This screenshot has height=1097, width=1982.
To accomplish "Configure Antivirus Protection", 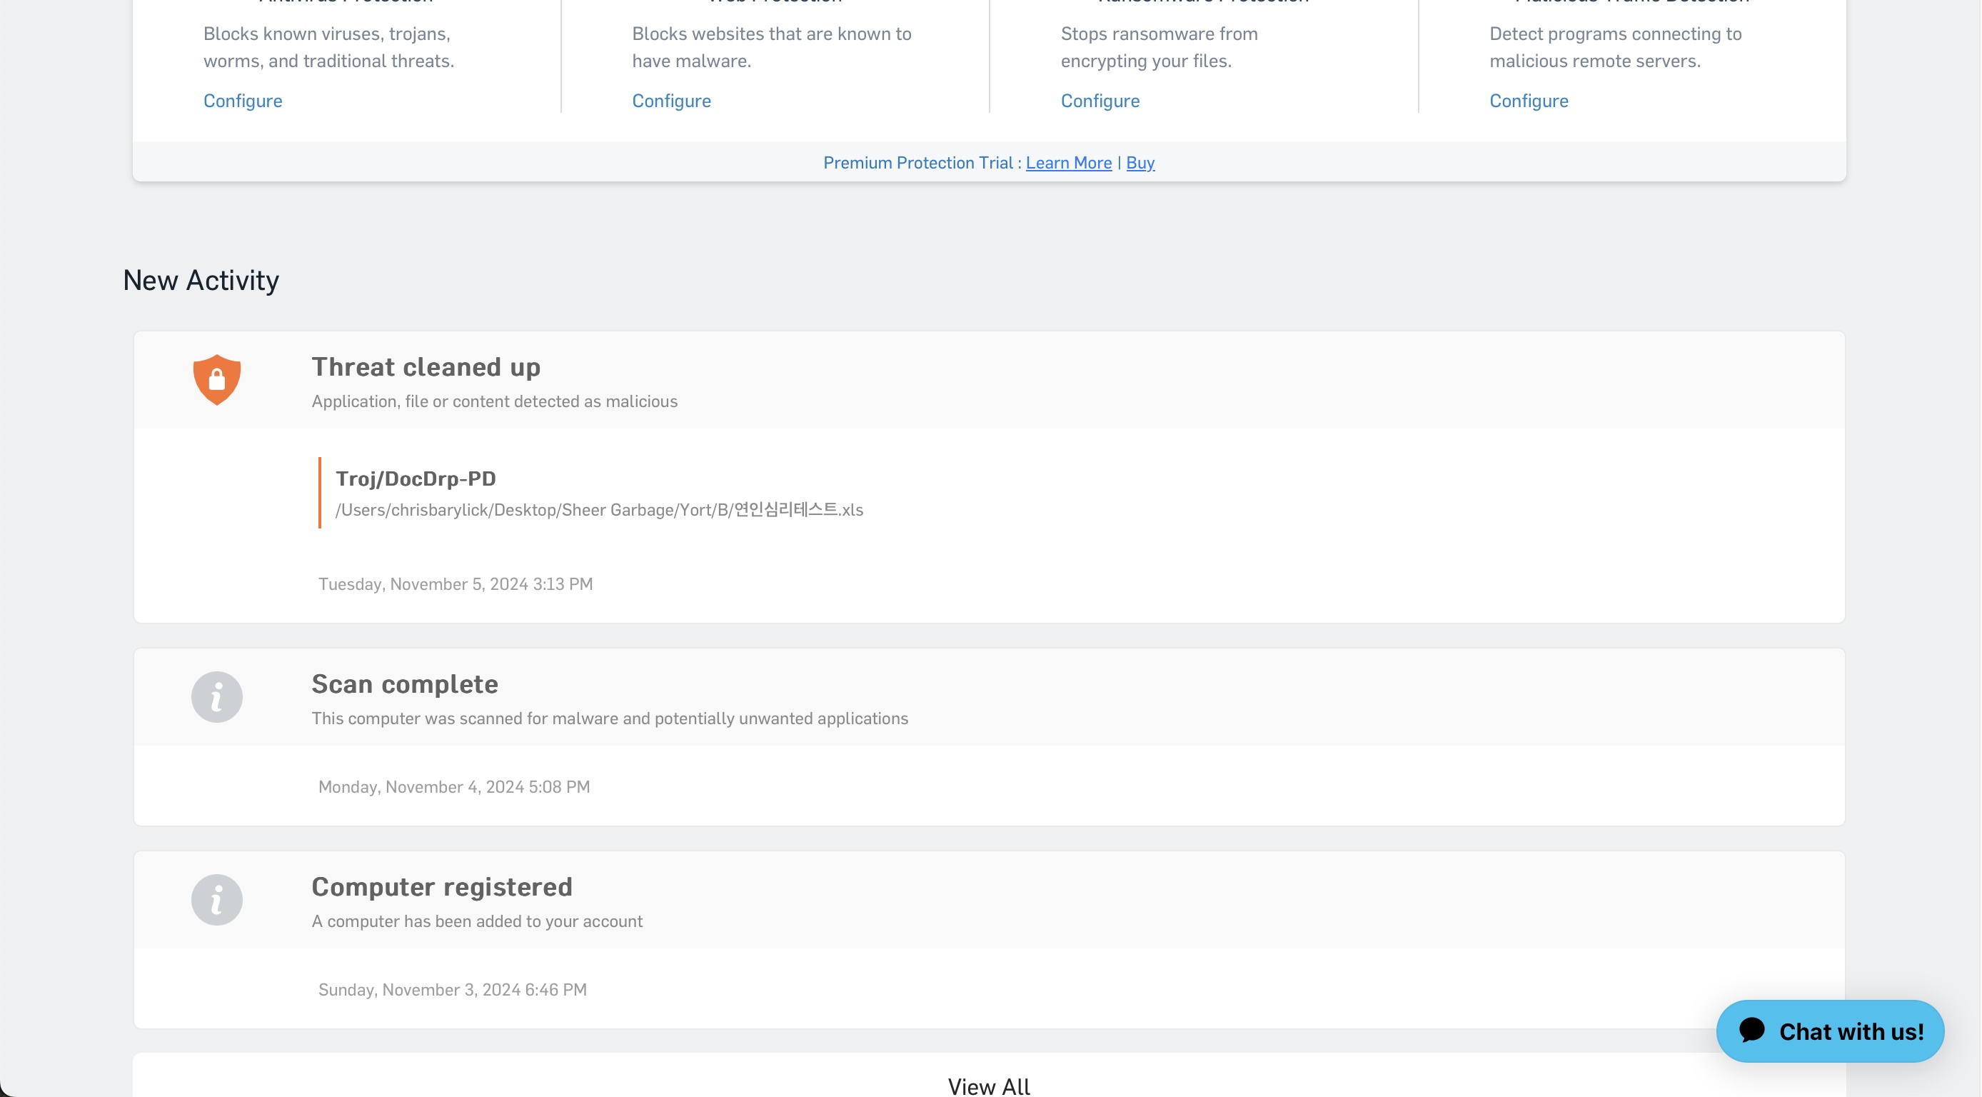I will [242, 101].
